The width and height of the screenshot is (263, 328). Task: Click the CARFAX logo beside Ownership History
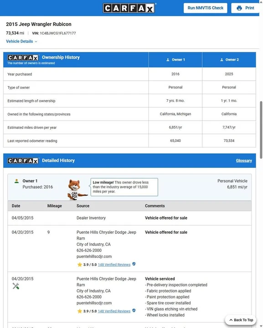click(x=23, y=57)
